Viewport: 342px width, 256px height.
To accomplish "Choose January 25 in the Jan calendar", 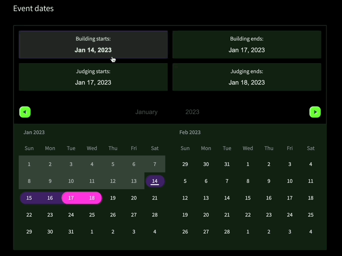I will click(x=92, y=215).
